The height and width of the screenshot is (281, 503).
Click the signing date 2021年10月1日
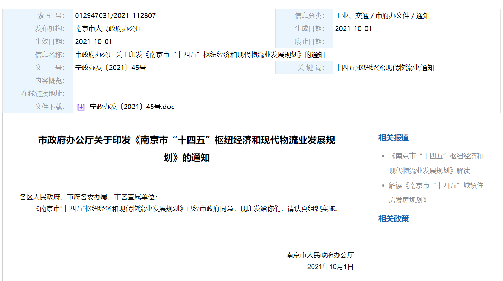click(x=330, y=267)
